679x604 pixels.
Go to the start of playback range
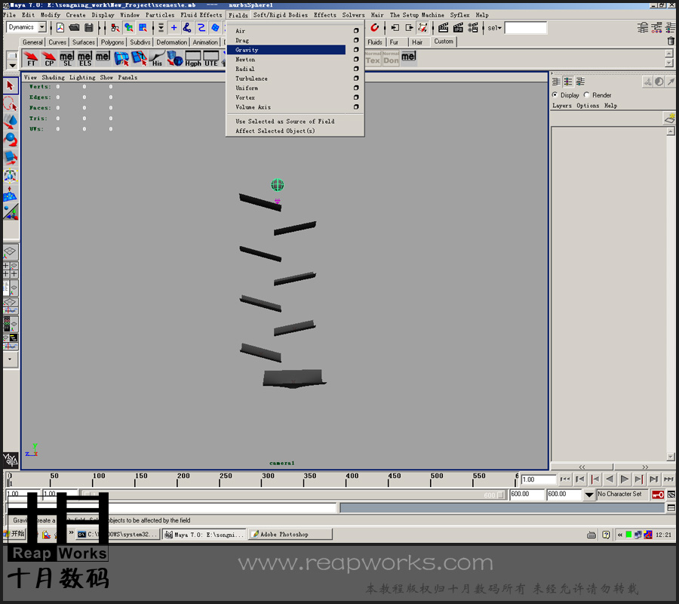[x=564, y=479]
